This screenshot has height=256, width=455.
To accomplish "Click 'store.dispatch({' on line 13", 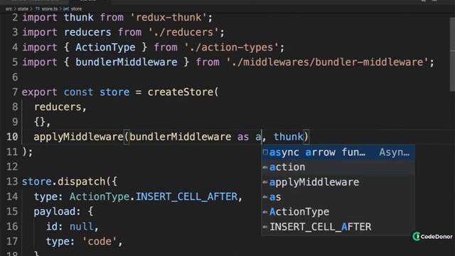I will click(x=70, y=182).
